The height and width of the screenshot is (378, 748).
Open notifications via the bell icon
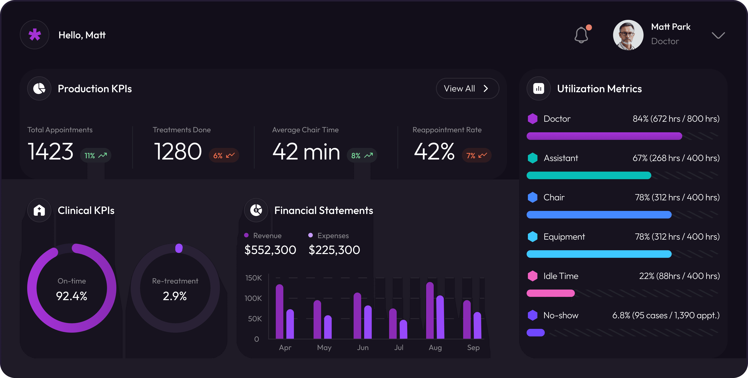[581, 35]
